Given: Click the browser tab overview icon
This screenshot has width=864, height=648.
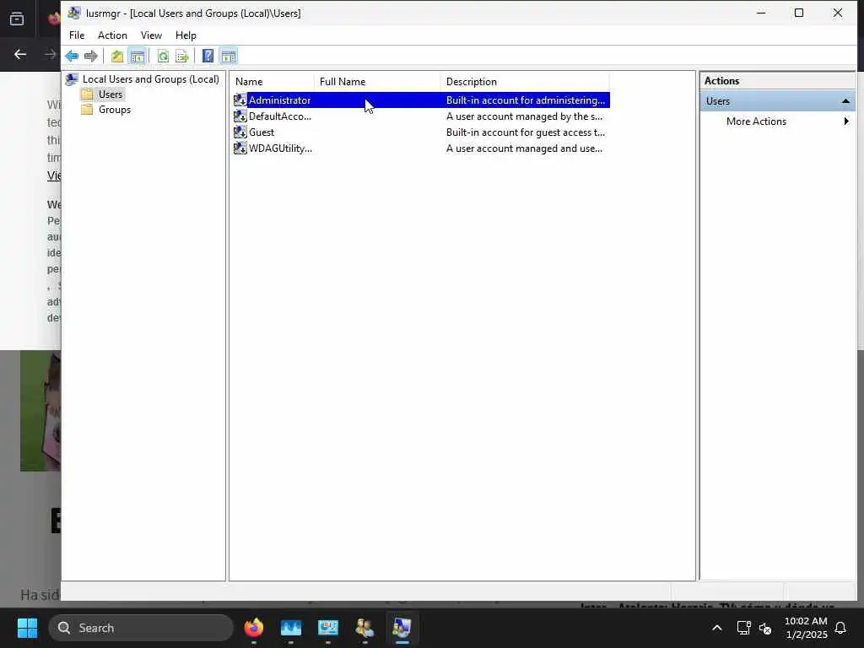Looking at the screenshot, I should click(17, 19).
